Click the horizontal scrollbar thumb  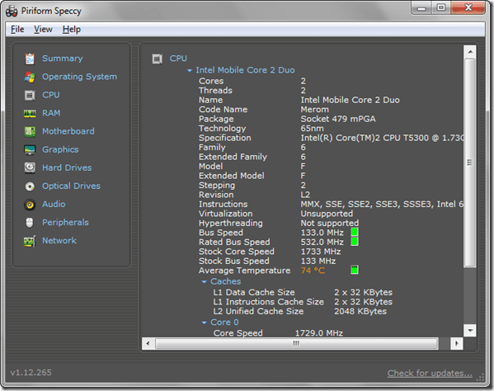tap(296, 344)
